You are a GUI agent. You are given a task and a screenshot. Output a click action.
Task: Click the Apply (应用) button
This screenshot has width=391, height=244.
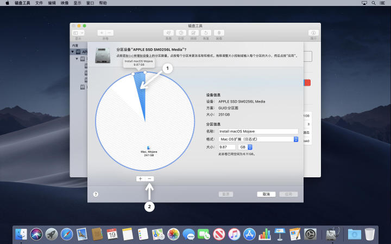tap(288, 194)
